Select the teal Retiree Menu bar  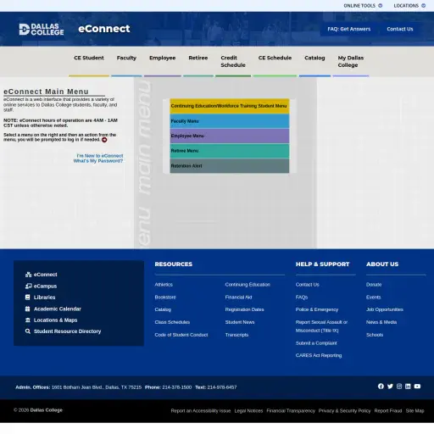click(230, 151)
